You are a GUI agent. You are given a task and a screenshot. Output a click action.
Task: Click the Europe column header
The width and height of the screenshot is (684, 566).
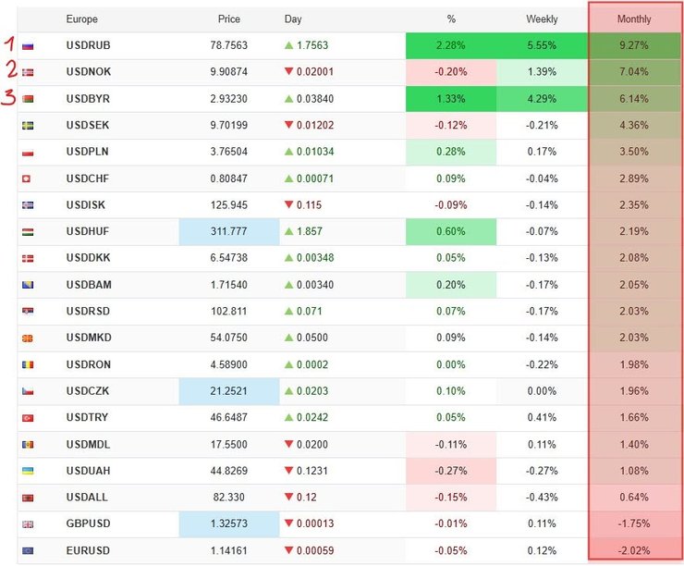[x=82, y=19]
